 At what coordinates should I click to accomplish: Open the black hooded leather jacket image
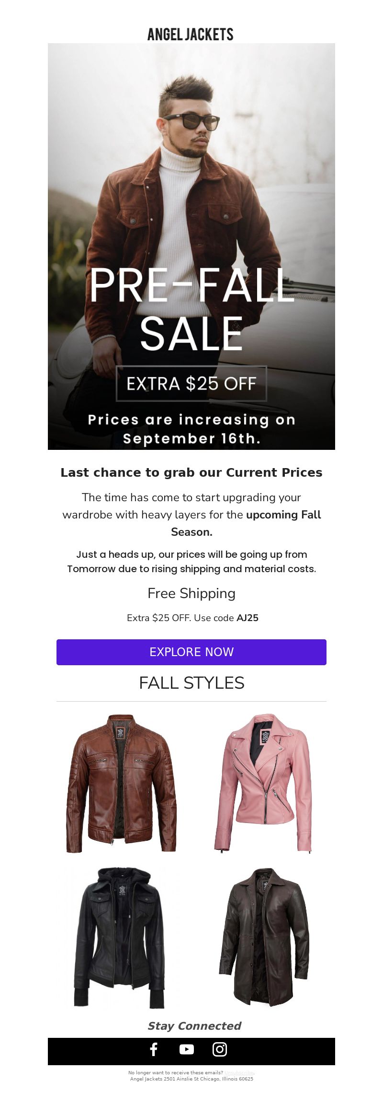(x=119, y=937)
